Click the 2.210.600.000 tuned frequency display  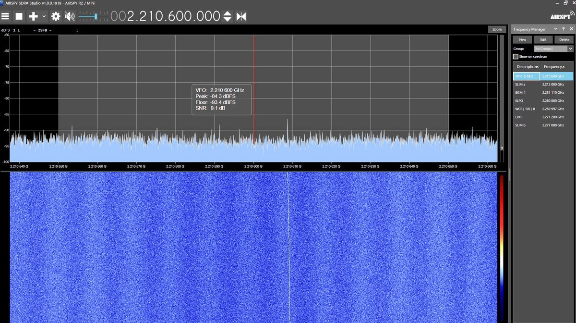[x=166, y=16]
